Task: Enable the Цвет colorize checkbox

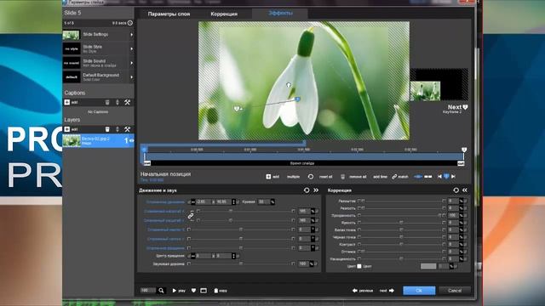Action: click(359, 266)
